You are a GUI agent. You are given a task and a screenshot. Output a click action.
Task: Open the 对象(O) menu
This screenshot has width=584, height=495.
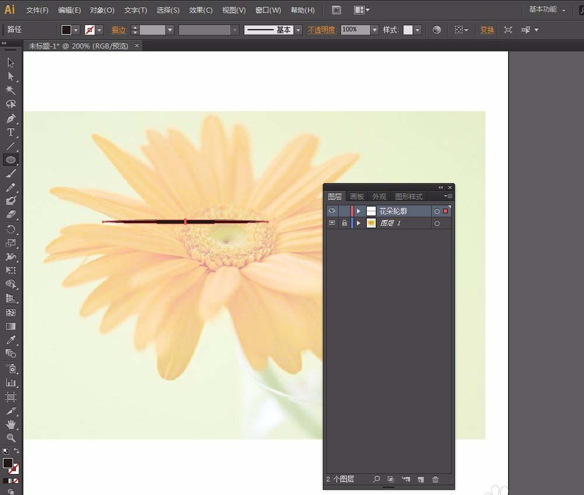[x=102, y=10]
